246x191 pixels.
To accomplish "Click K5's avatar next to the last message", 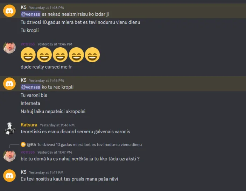I will click(9, 176).
